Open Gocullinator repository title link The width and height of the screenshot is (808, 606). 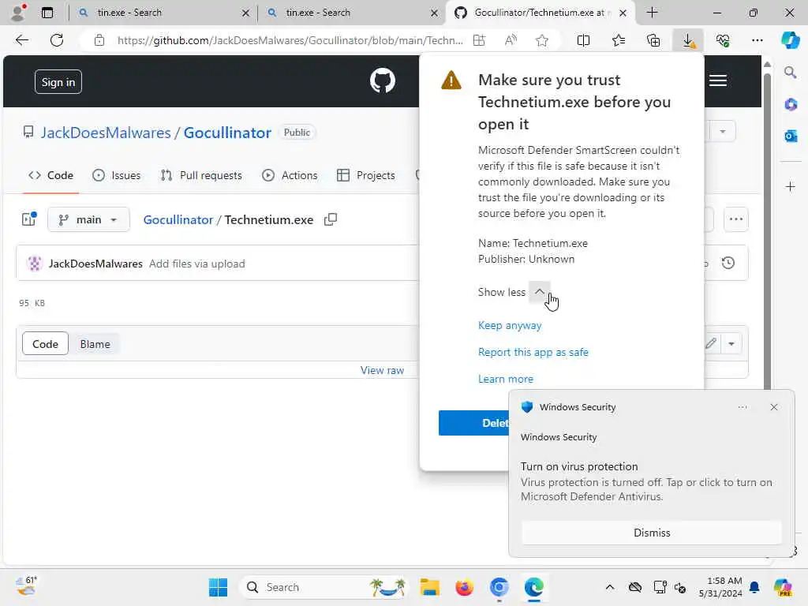coord(227,133)
